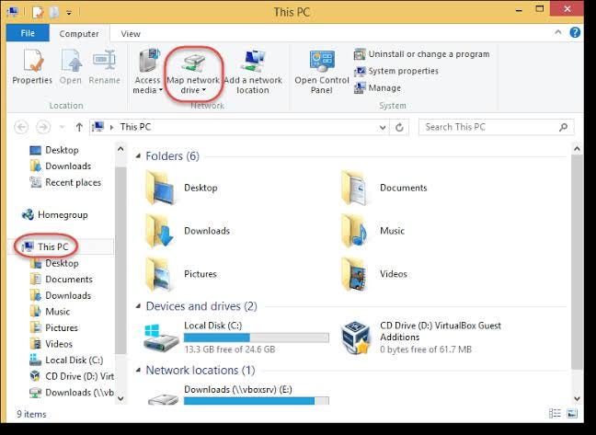This screenshot has height=435, width=596.
Task: Open Control Panel from ribbon
Action: point(322,72)
